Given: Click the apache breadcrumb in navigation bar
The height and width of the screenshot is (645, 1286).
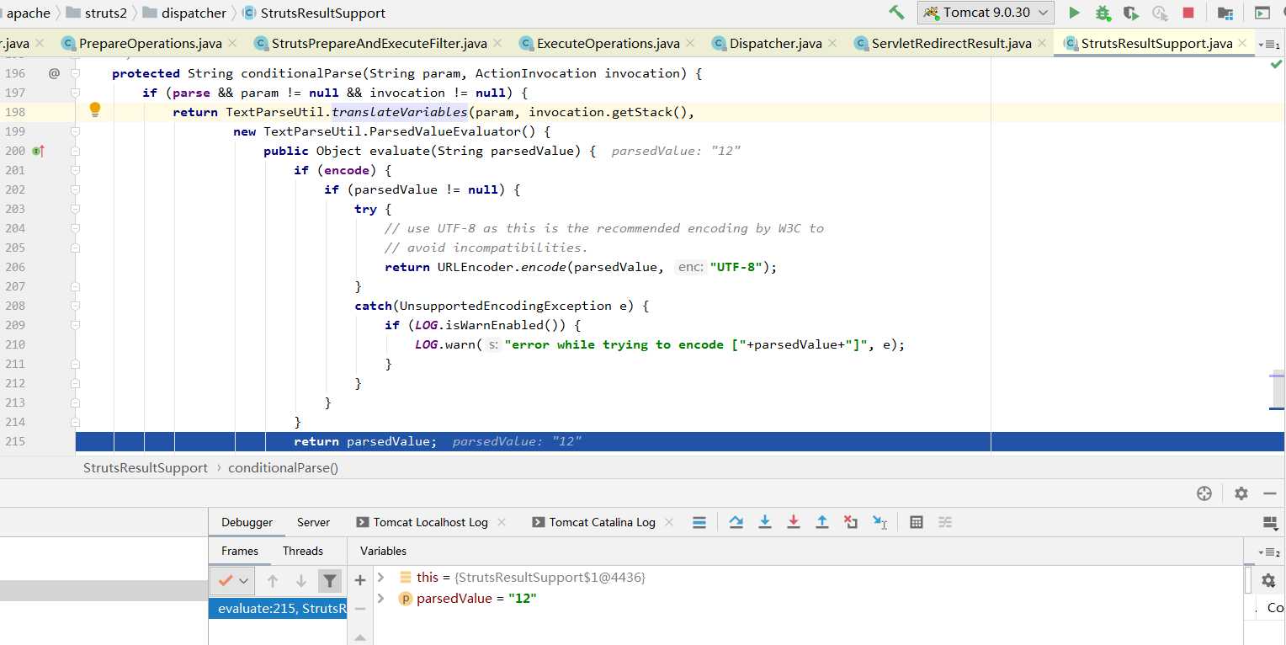Looking at the screenshot, I should 29,13.
